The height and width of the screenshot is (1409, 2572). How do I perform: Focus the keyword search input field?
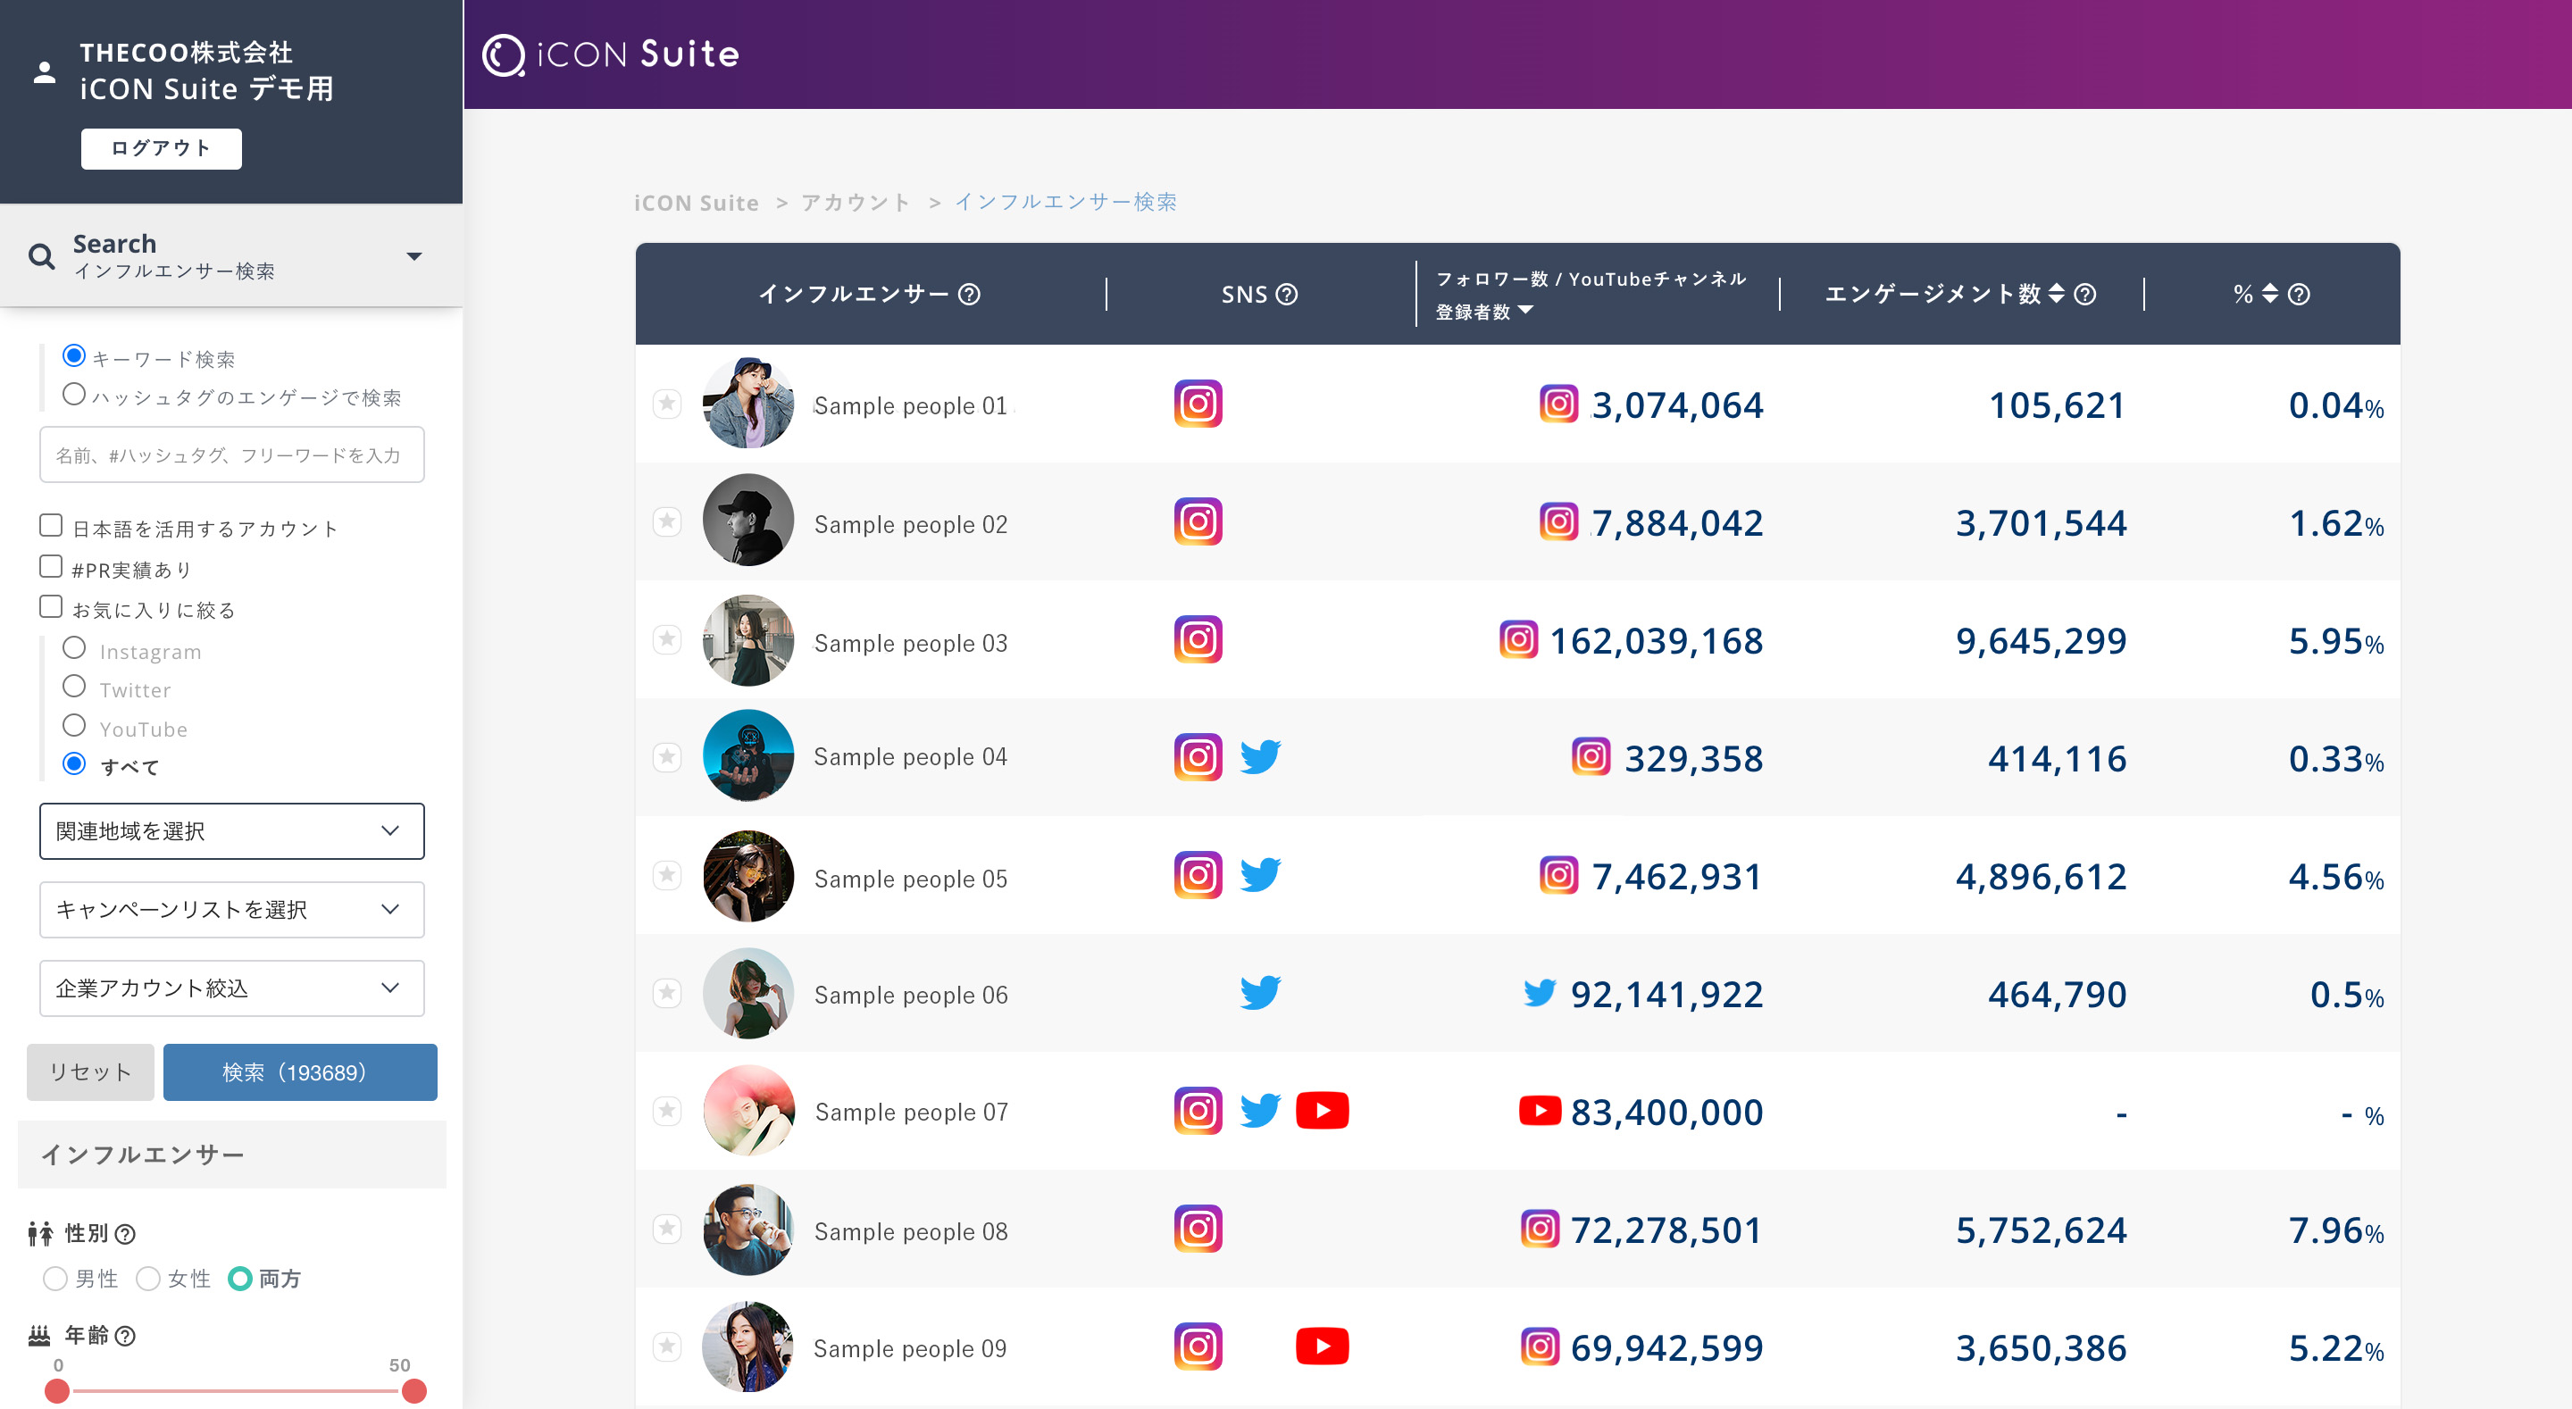[x=231, y=455]
